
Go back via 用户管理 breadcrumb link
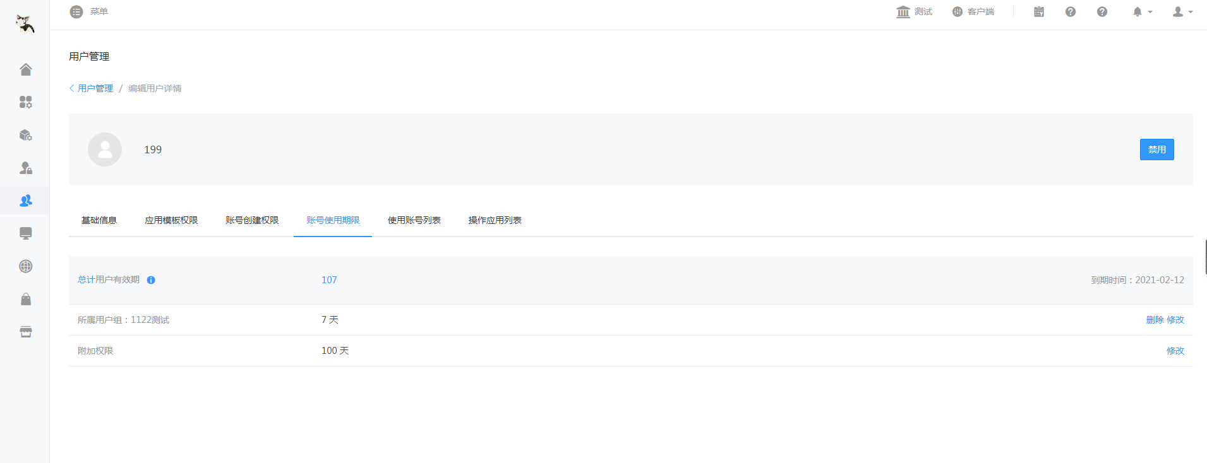[95, 88]
